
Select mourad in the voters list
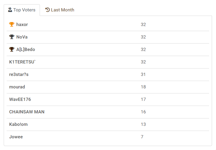17,87
